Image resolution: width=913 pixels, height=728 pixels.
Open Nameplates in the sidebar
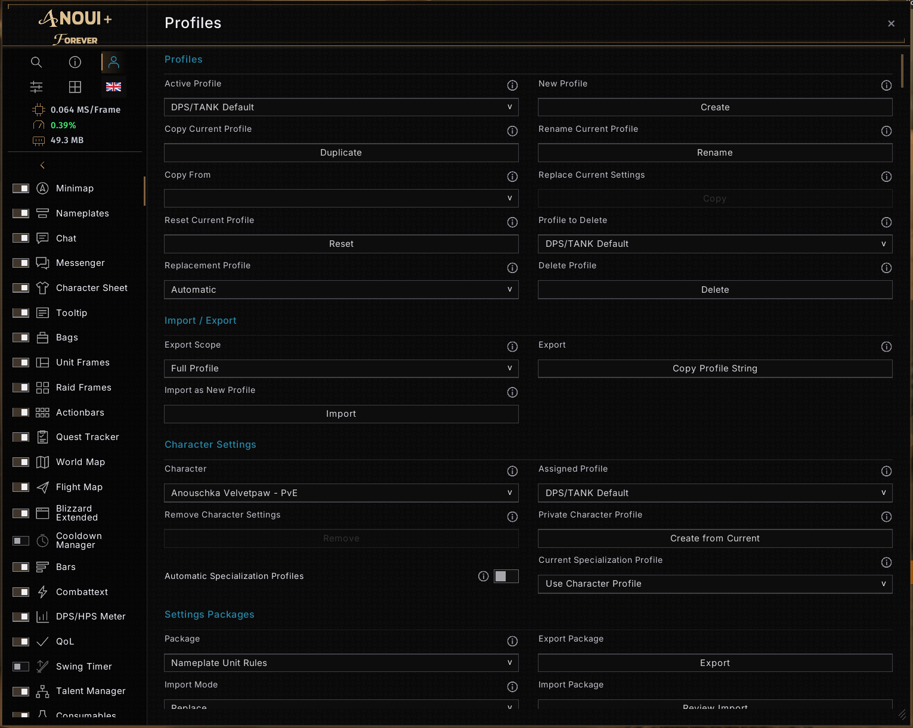pos(82,213)
